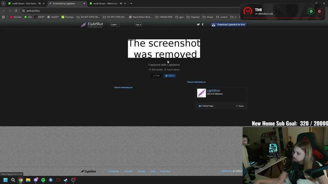Click the Lightshot feather logo in header
The width and height of the screenshot is (328, 184).
[x=92, y=25]
